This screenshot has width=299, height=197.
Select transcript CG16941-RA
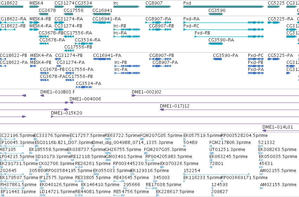pyautogui.click(x=102, y=22)
